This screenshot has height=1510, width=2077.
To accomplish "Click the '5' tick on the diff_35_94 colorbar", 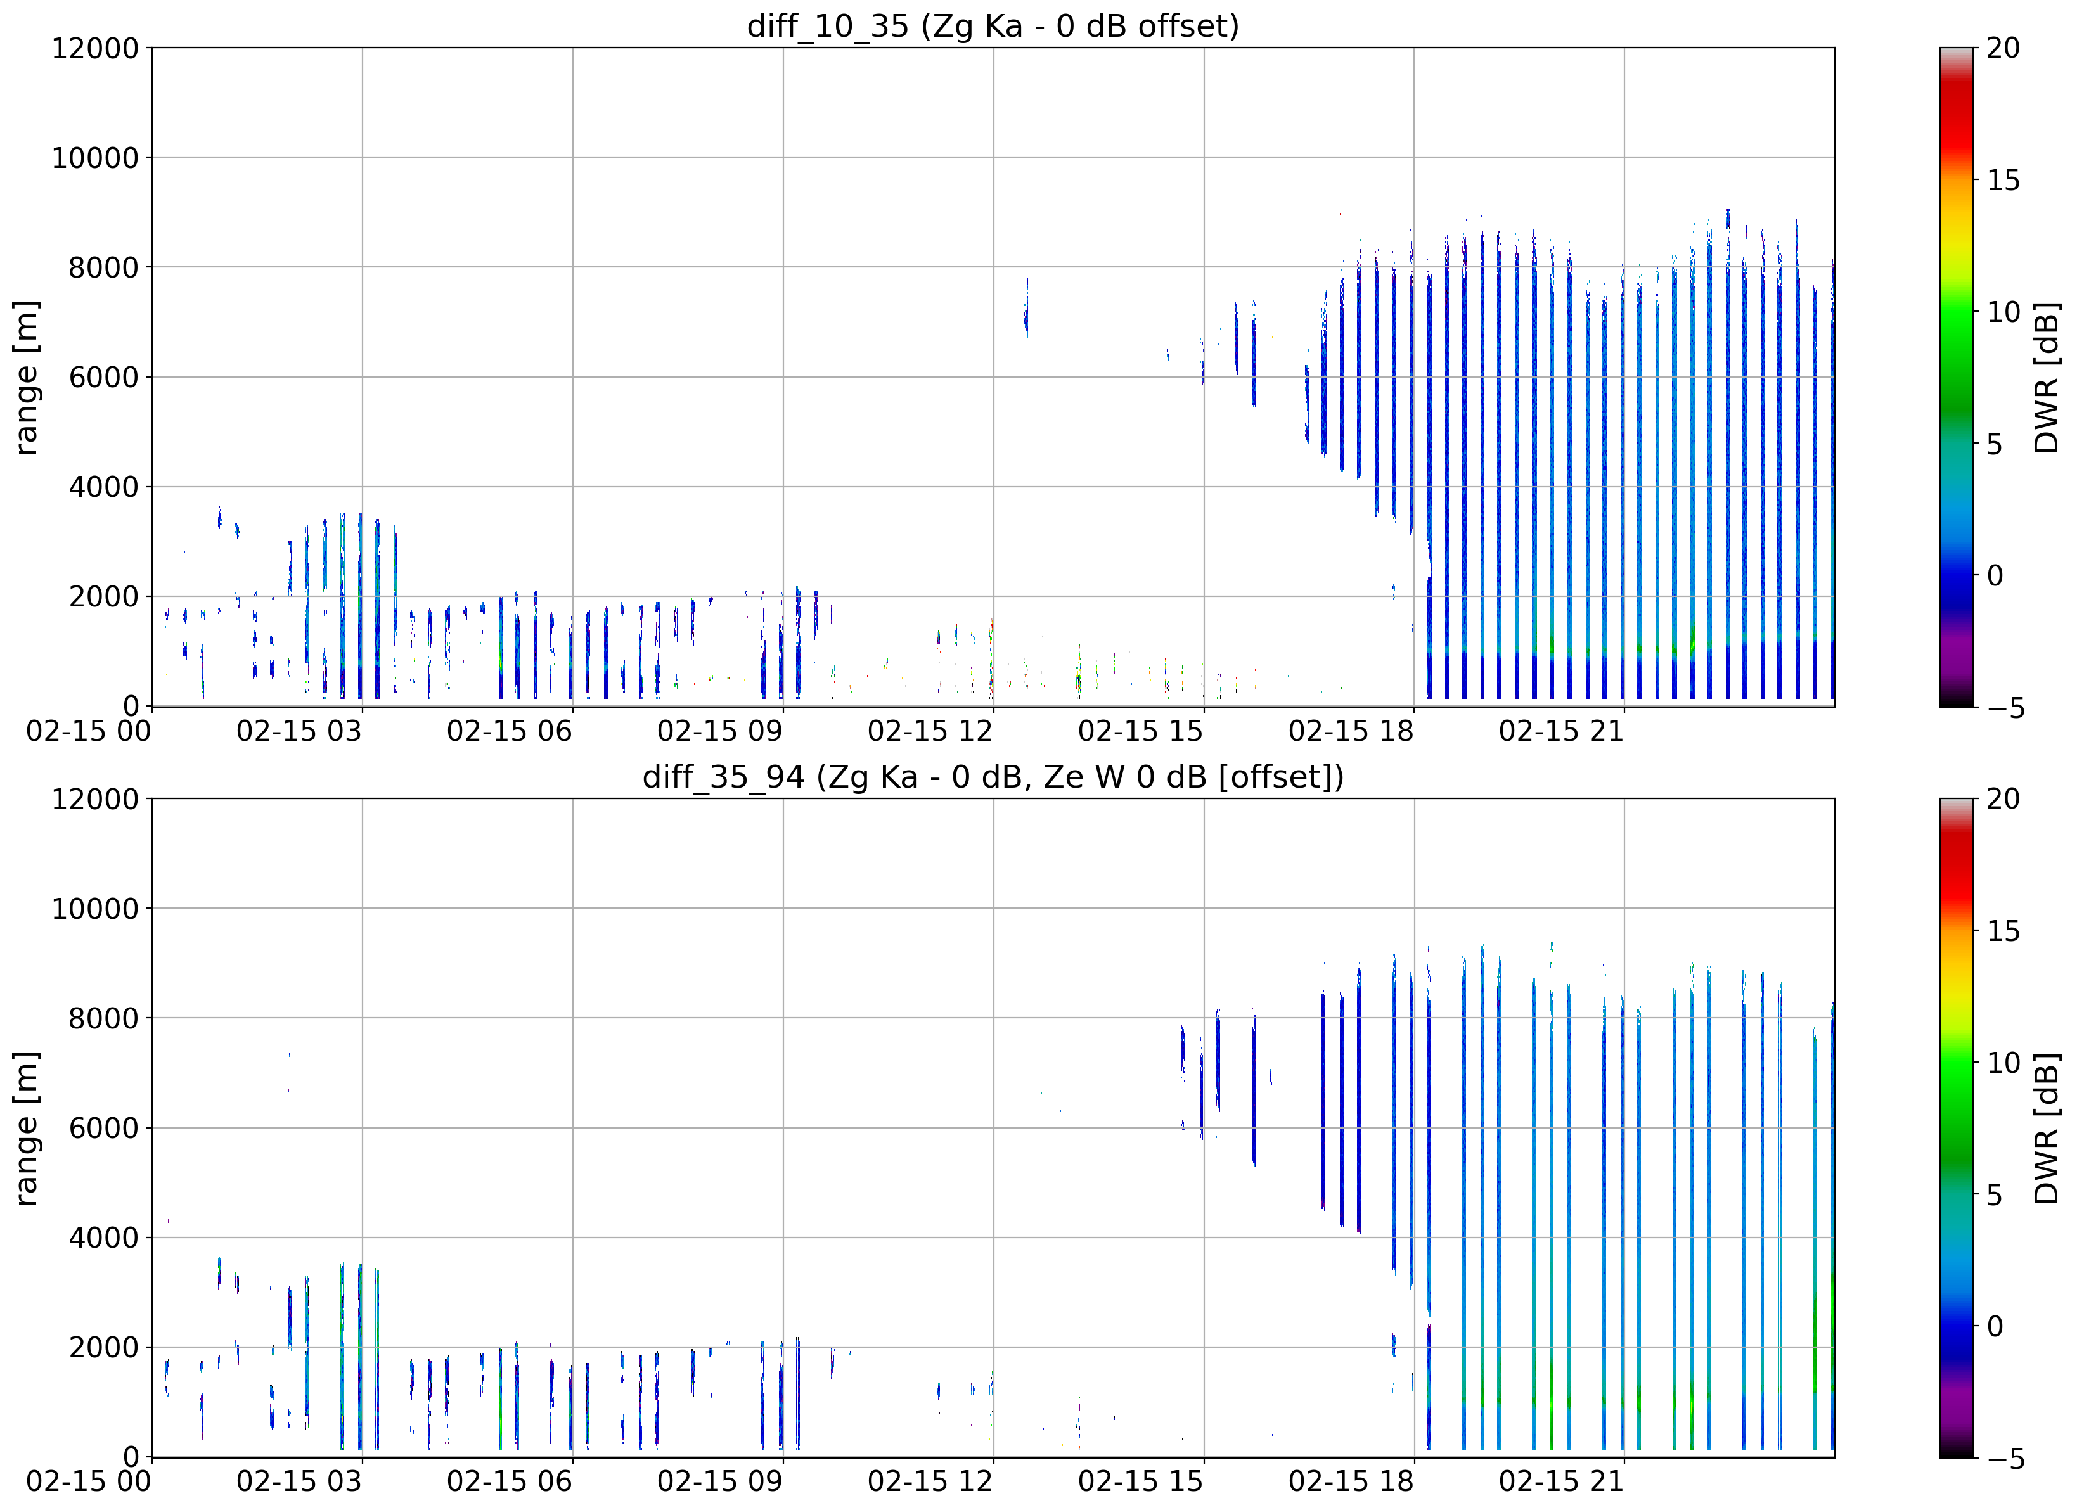I will 1995,1195.
